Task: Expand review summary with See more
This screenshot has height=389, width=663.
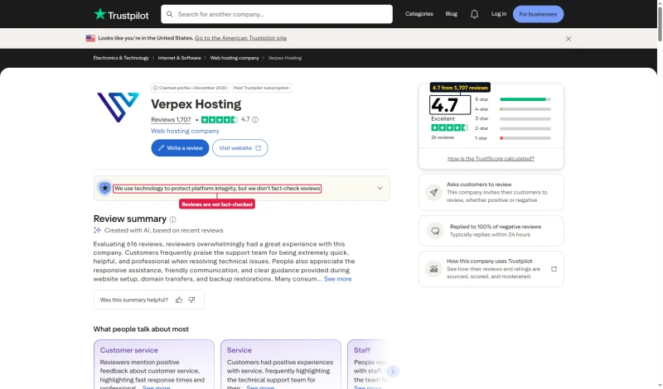Action: 338,279
